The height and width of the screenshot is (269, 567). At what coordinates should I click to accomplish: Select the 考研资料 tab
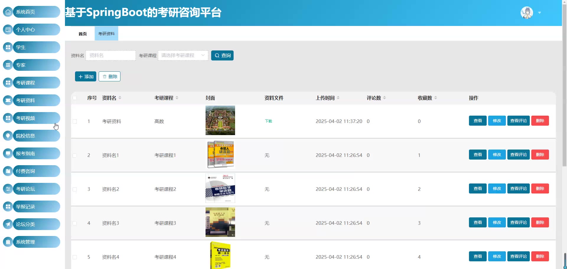pyautogui.click(x=106, y=34)
